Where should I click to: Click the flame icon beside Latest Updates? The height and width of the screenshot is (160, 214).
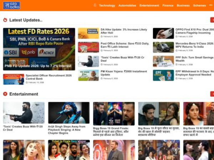pos(5,20)
